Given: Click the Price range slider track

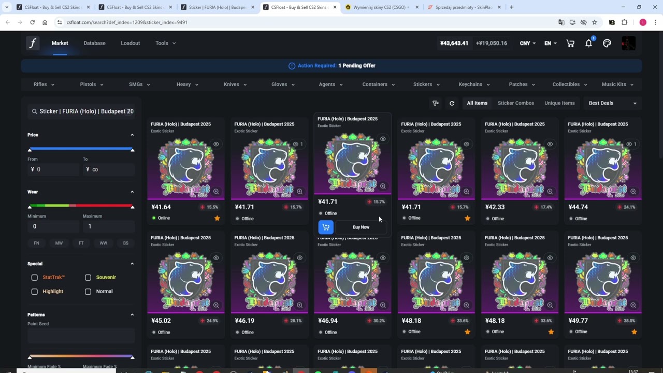Looking at the screenshot, I should tap(81, 149).
